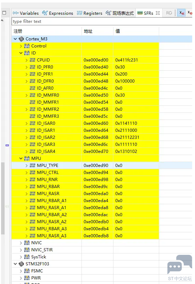This screenshot has height=284, width=195.
Task: Click the MPU_RNR register icon
Action: [32, 180]
